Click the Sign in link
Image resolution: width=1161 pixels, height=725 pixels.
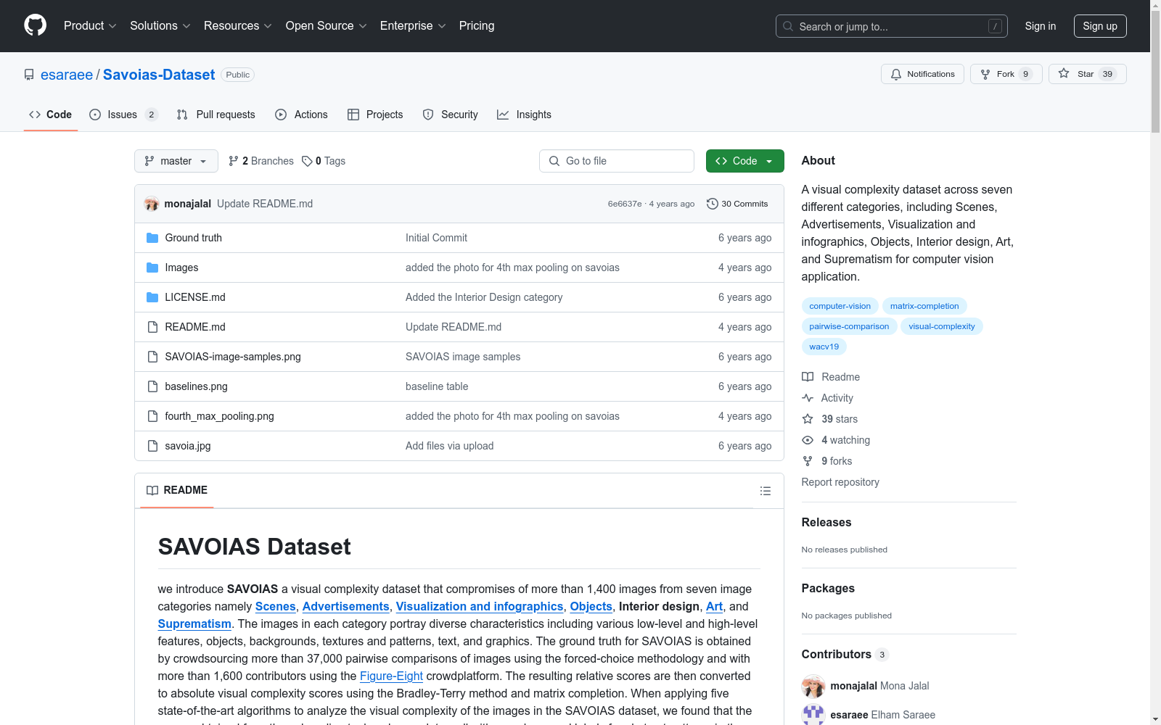1041,26
